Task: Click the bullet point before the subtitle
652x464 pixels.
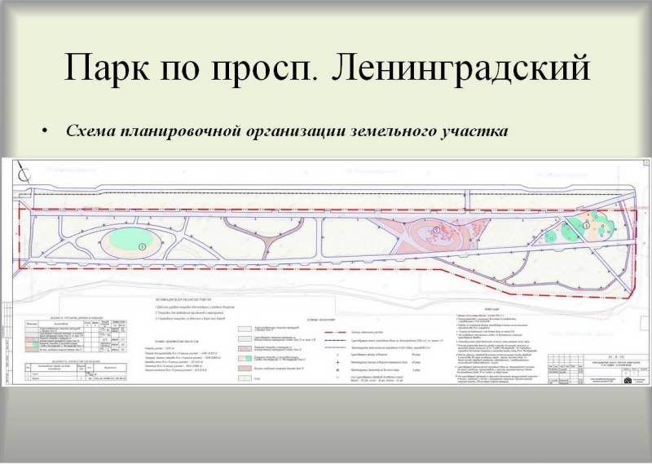Action: (x=46, y=131)
